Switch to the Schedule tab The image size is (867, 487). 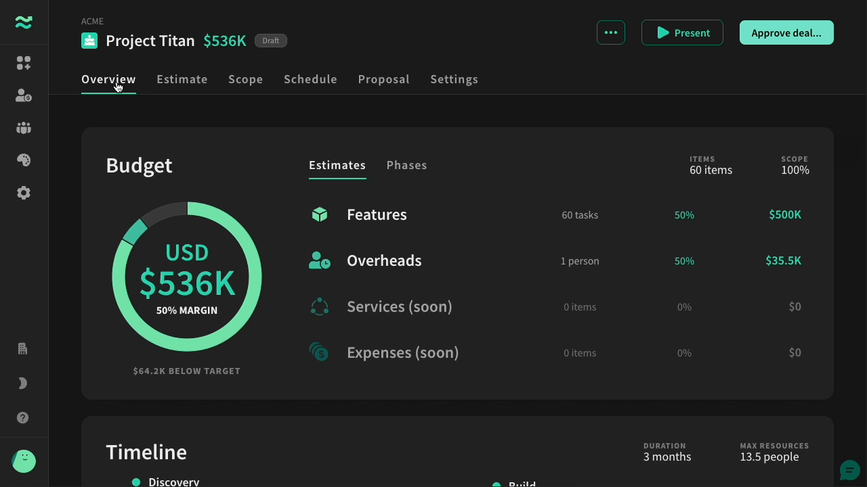coord(310,79)
